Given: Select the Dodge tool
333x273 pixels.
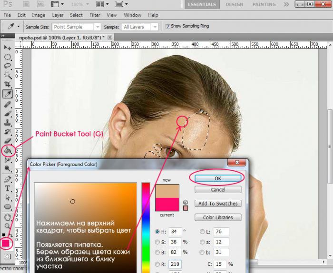Looking at the screenshot, I should [x=8, y=168].
